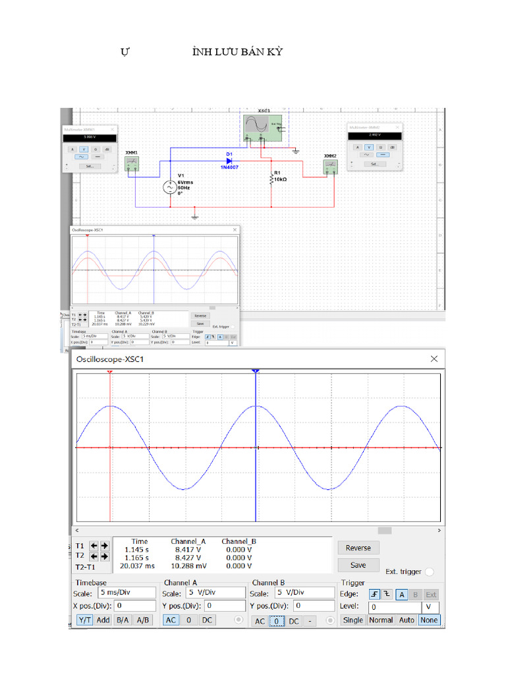Click the Channel A Scale 5 V/Div field
This screenshot has height=675, width=506.
tap(215, 593)
